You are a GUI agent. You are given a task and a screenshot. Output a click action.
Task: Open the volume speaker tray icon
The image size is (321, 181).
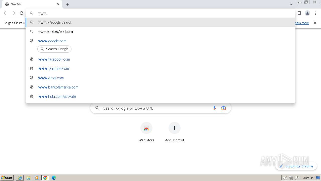[285, 178]
